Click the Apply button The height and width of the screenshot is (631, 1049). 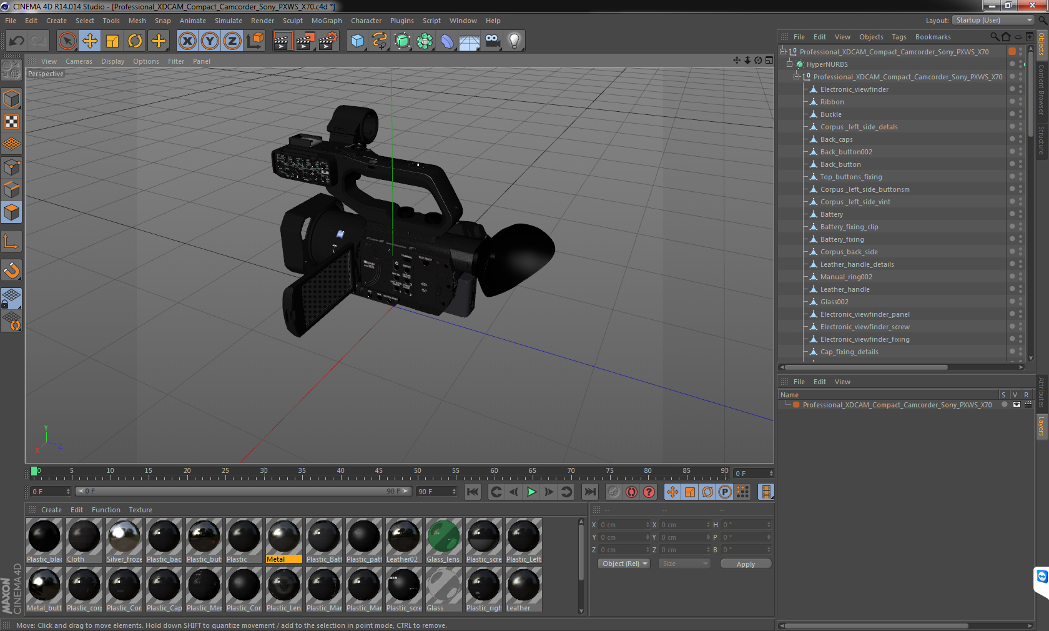pyautogui.click(x=746, y=564)
